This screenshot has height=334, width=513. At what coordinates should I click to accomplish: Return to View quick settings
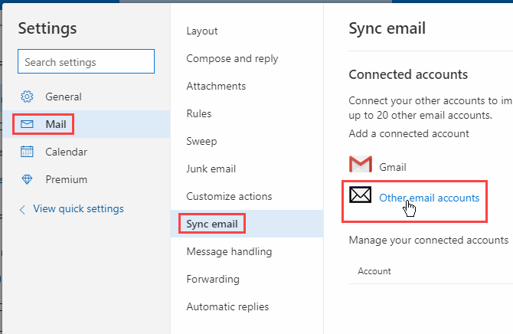tap(78, 209)
